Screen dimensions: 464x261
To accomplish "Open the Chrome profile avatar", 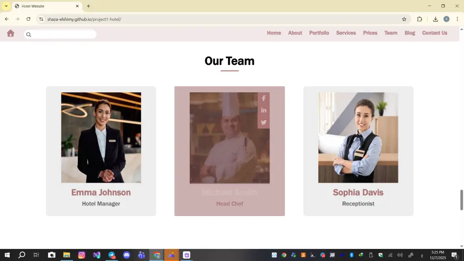I will pos(446,19).
